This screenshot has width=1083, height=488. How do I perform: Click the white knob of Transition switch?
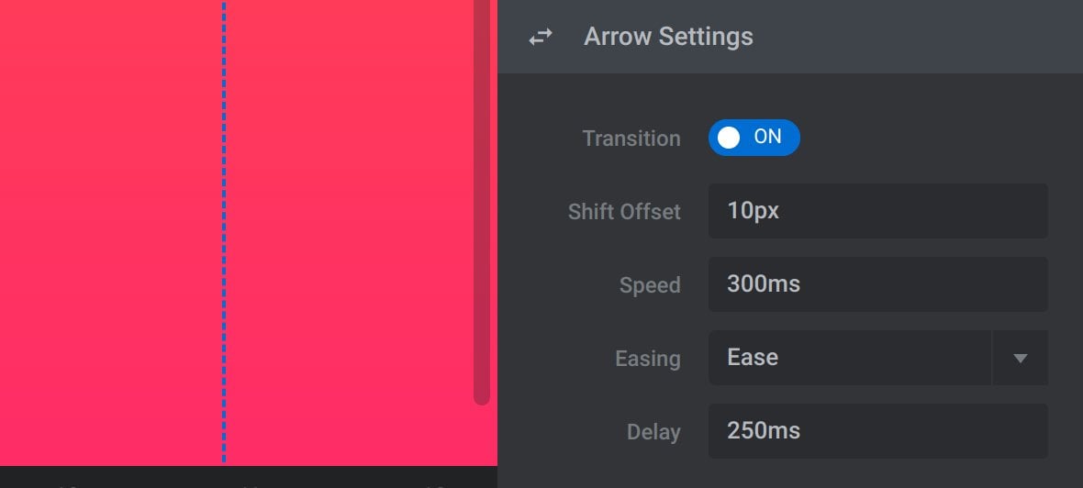pyautogui.click(x=728, y=138)
